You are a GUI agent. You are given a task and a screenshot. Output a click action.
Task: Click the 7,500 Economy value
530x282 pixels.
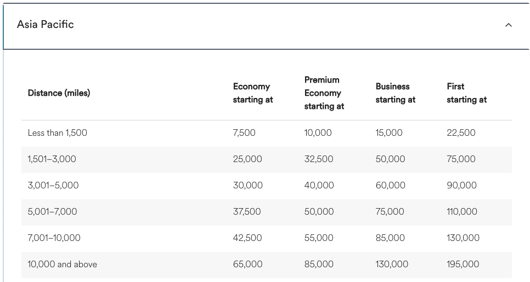tap(244, 133)
